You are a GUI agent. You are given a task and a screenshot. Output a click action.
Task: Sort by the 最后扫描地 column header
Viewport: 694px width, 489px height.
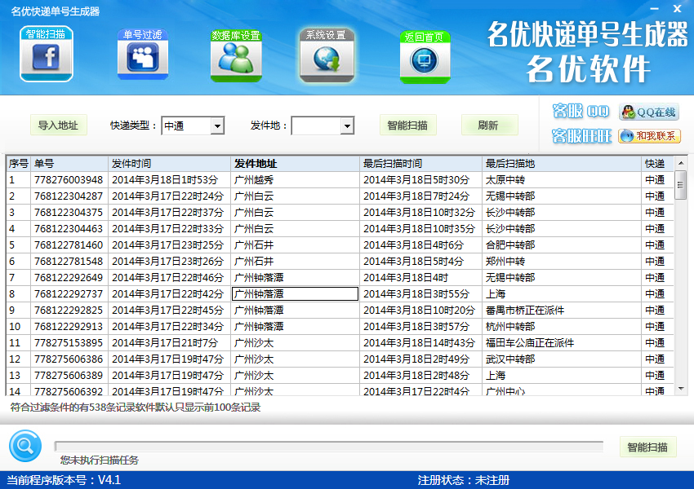pyautogui.click(x=562, y=164)
